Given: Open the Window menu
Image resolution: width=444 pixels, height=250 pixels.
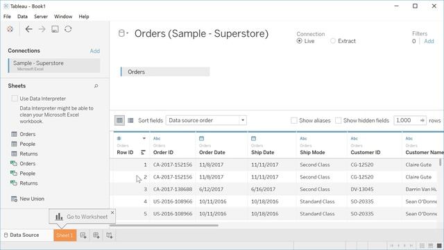Looking at the screenshot, I should 63,17.
